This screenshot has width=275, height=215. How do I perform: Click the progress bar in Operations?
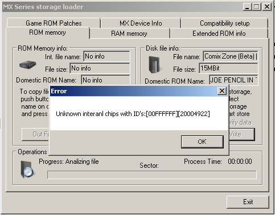[x=152, y=175]
